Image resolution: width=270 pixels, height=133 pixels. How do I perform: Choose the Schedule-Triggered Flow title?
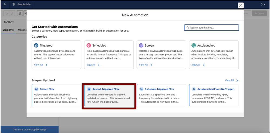pyautogui.click(x=160, y=89)
